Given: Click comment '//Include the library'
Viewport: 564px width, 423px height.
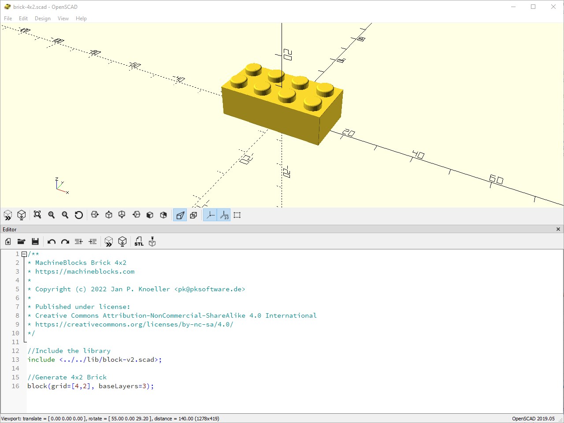Looking at the screenshot, I should coord(69,351).
